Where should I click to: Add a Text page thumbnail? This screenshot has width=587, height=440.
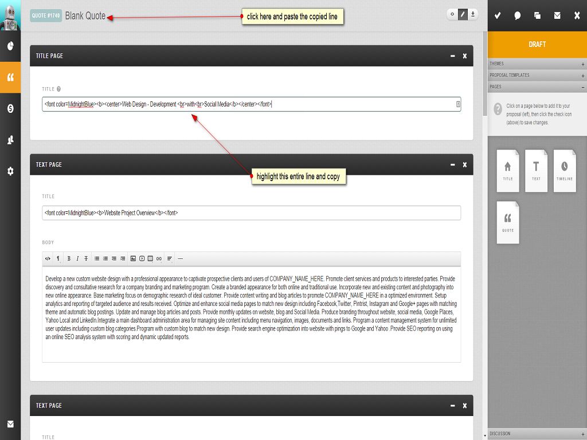point(536,171)
